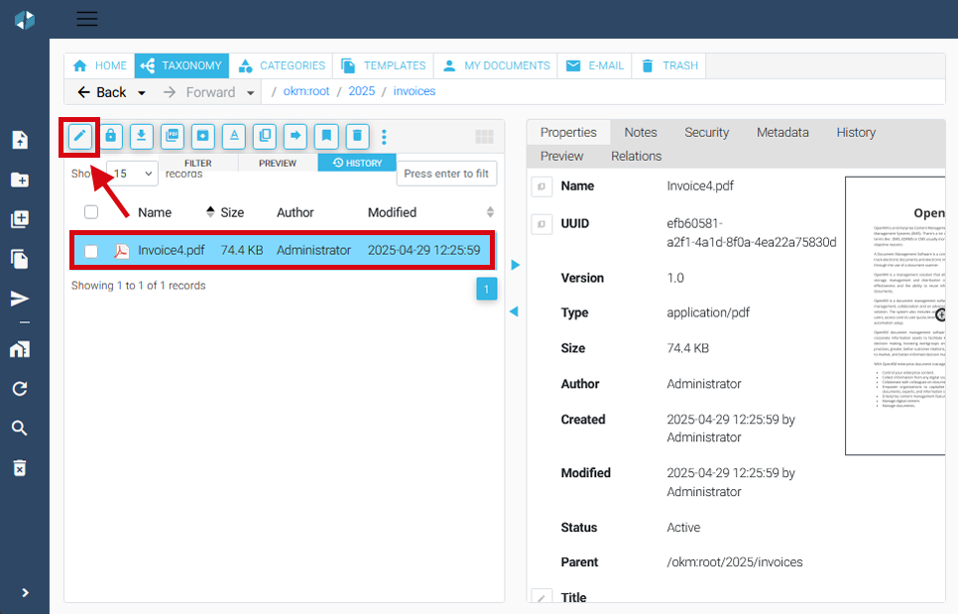The width and height of the screenshot is (958, 614).
Task: Open the hamburger menu at top
Action: pyautogui.click(x=87, y=19)
